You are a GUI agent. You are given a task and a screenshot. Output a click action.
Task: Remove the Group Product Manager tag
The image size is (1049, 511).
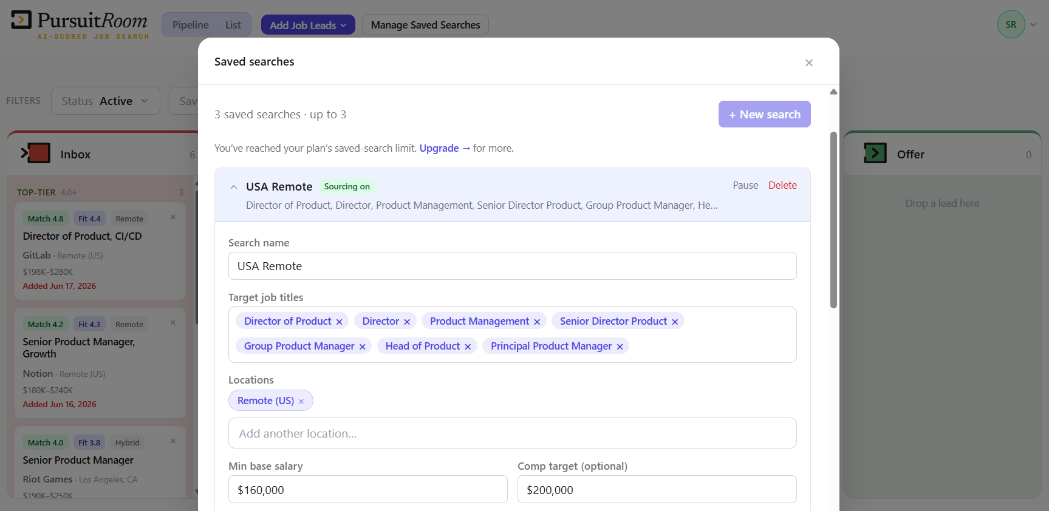[x=362, y=347]
